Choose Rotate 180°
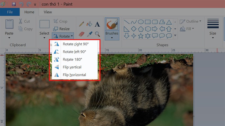Image resolution: width=225 pixels, height=126 pixels. point(75,59)
